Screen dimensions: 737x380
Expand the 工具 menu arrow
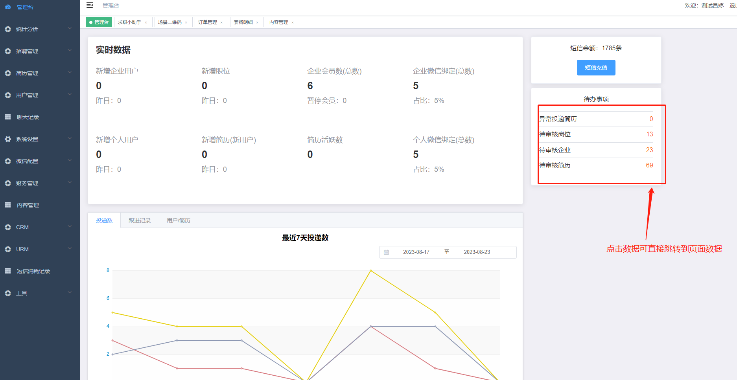(70, 292)
